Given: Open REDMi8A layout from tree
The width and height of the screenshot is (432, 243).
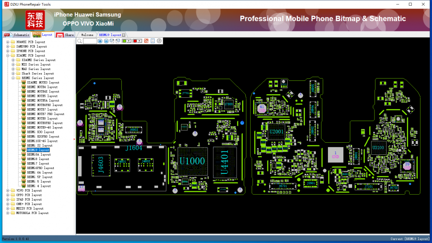Looking at the screenshot, I should click(x=39, y=154).
